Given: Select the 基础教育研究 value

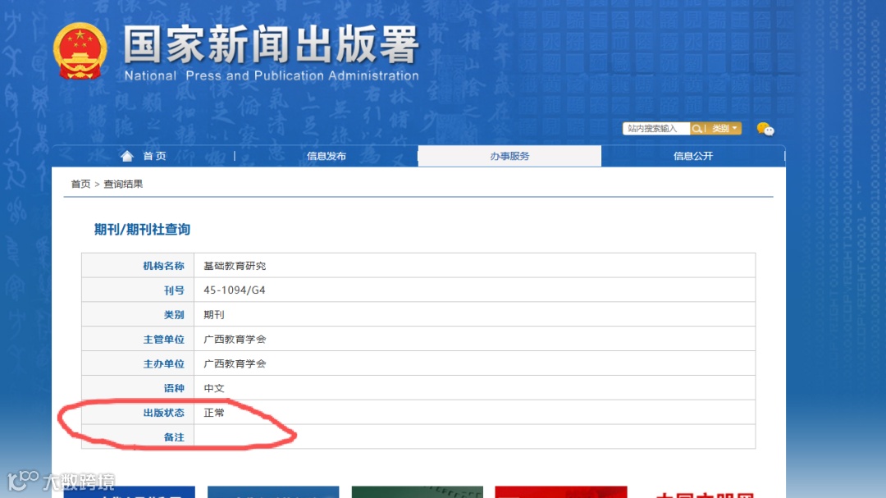Looking at the screenshot, I should click(235, 266).
